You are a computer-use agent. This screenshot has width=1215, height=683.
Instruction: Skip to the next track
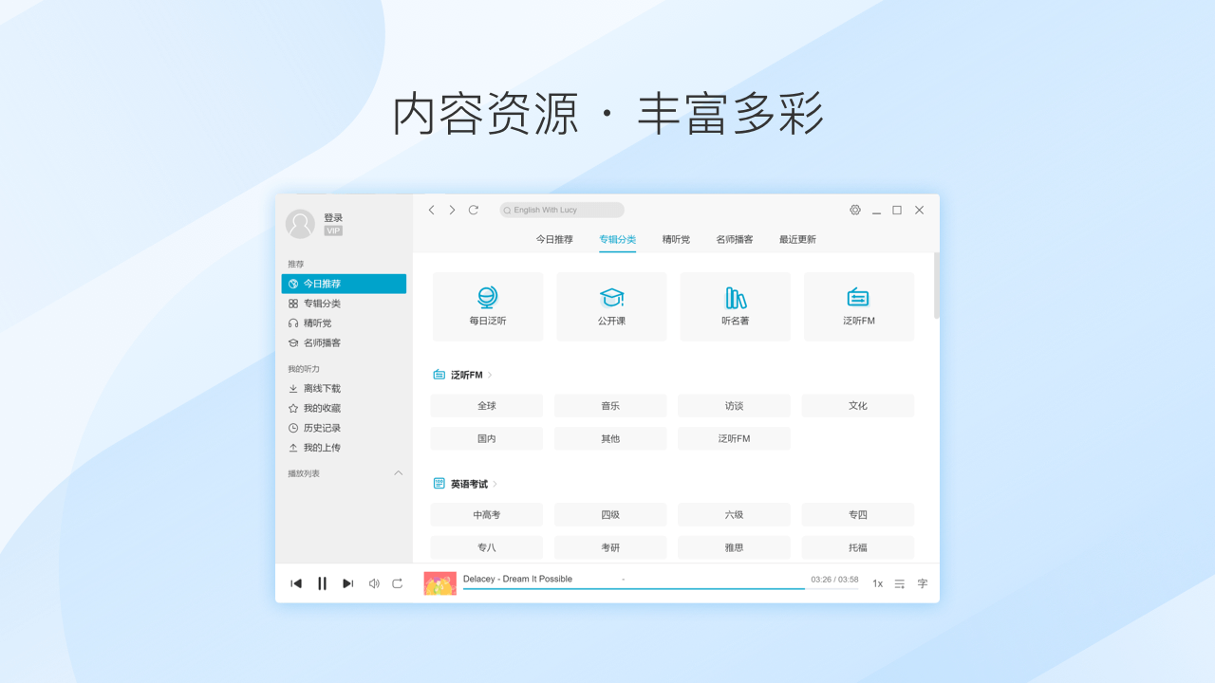[x=347, y=583]
